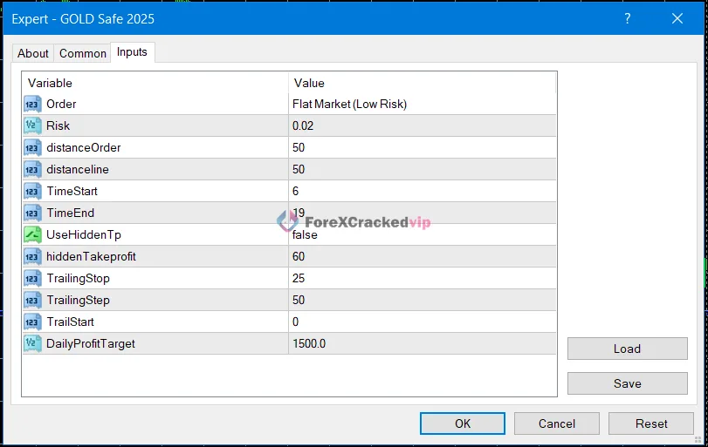Screen dimensions: 708x447
Task: Select the TrailingStop variable name
Action: (78, 279)
